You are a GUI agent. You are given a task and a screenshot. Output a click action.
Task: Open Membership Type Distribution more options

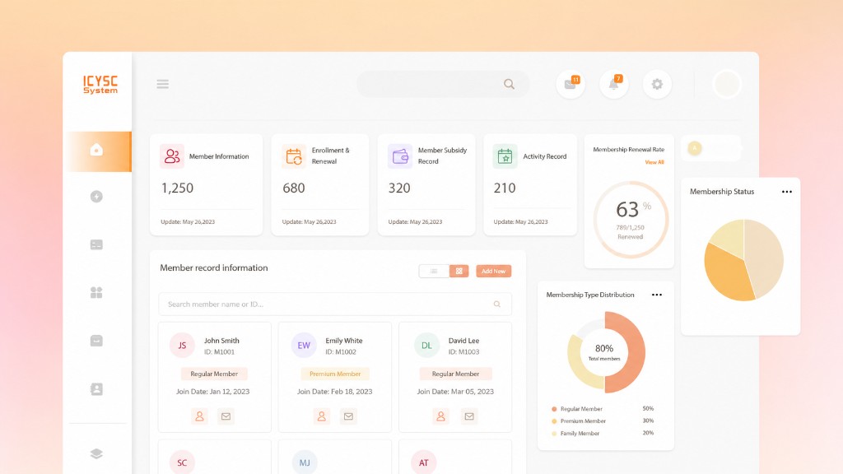click(657, 295)
